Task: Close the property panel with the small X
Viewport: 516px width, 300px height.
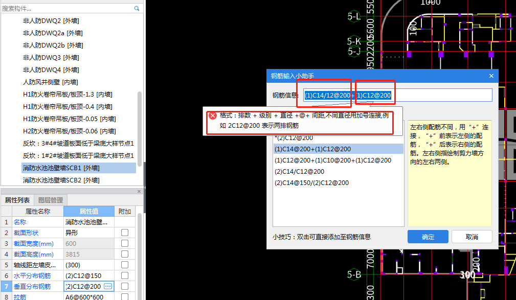Action: click(139, 192)
